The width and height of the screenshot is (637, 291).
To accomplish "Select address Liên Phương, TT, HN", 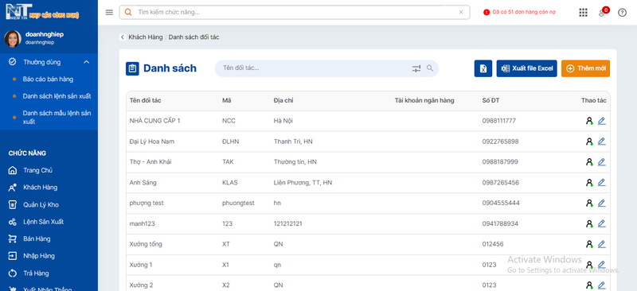I will (x=303, y=183).
